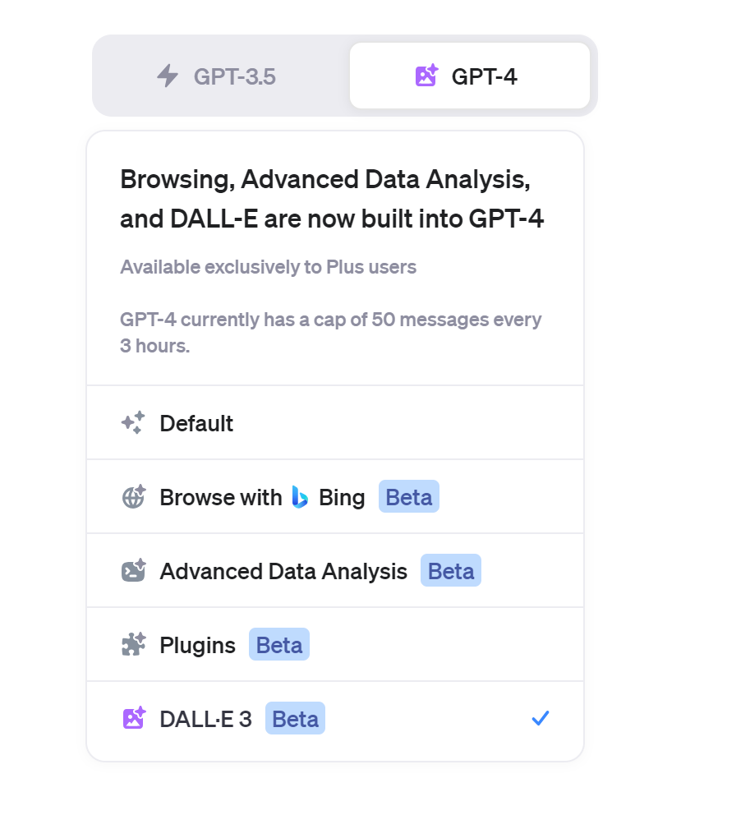Screen dimensions: 750x815
Task: Click the DALL·E 3 purple image icon
Action: (133, 719)
